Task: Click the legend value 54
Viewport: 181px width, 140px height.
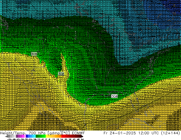Action: click(82, 139)
